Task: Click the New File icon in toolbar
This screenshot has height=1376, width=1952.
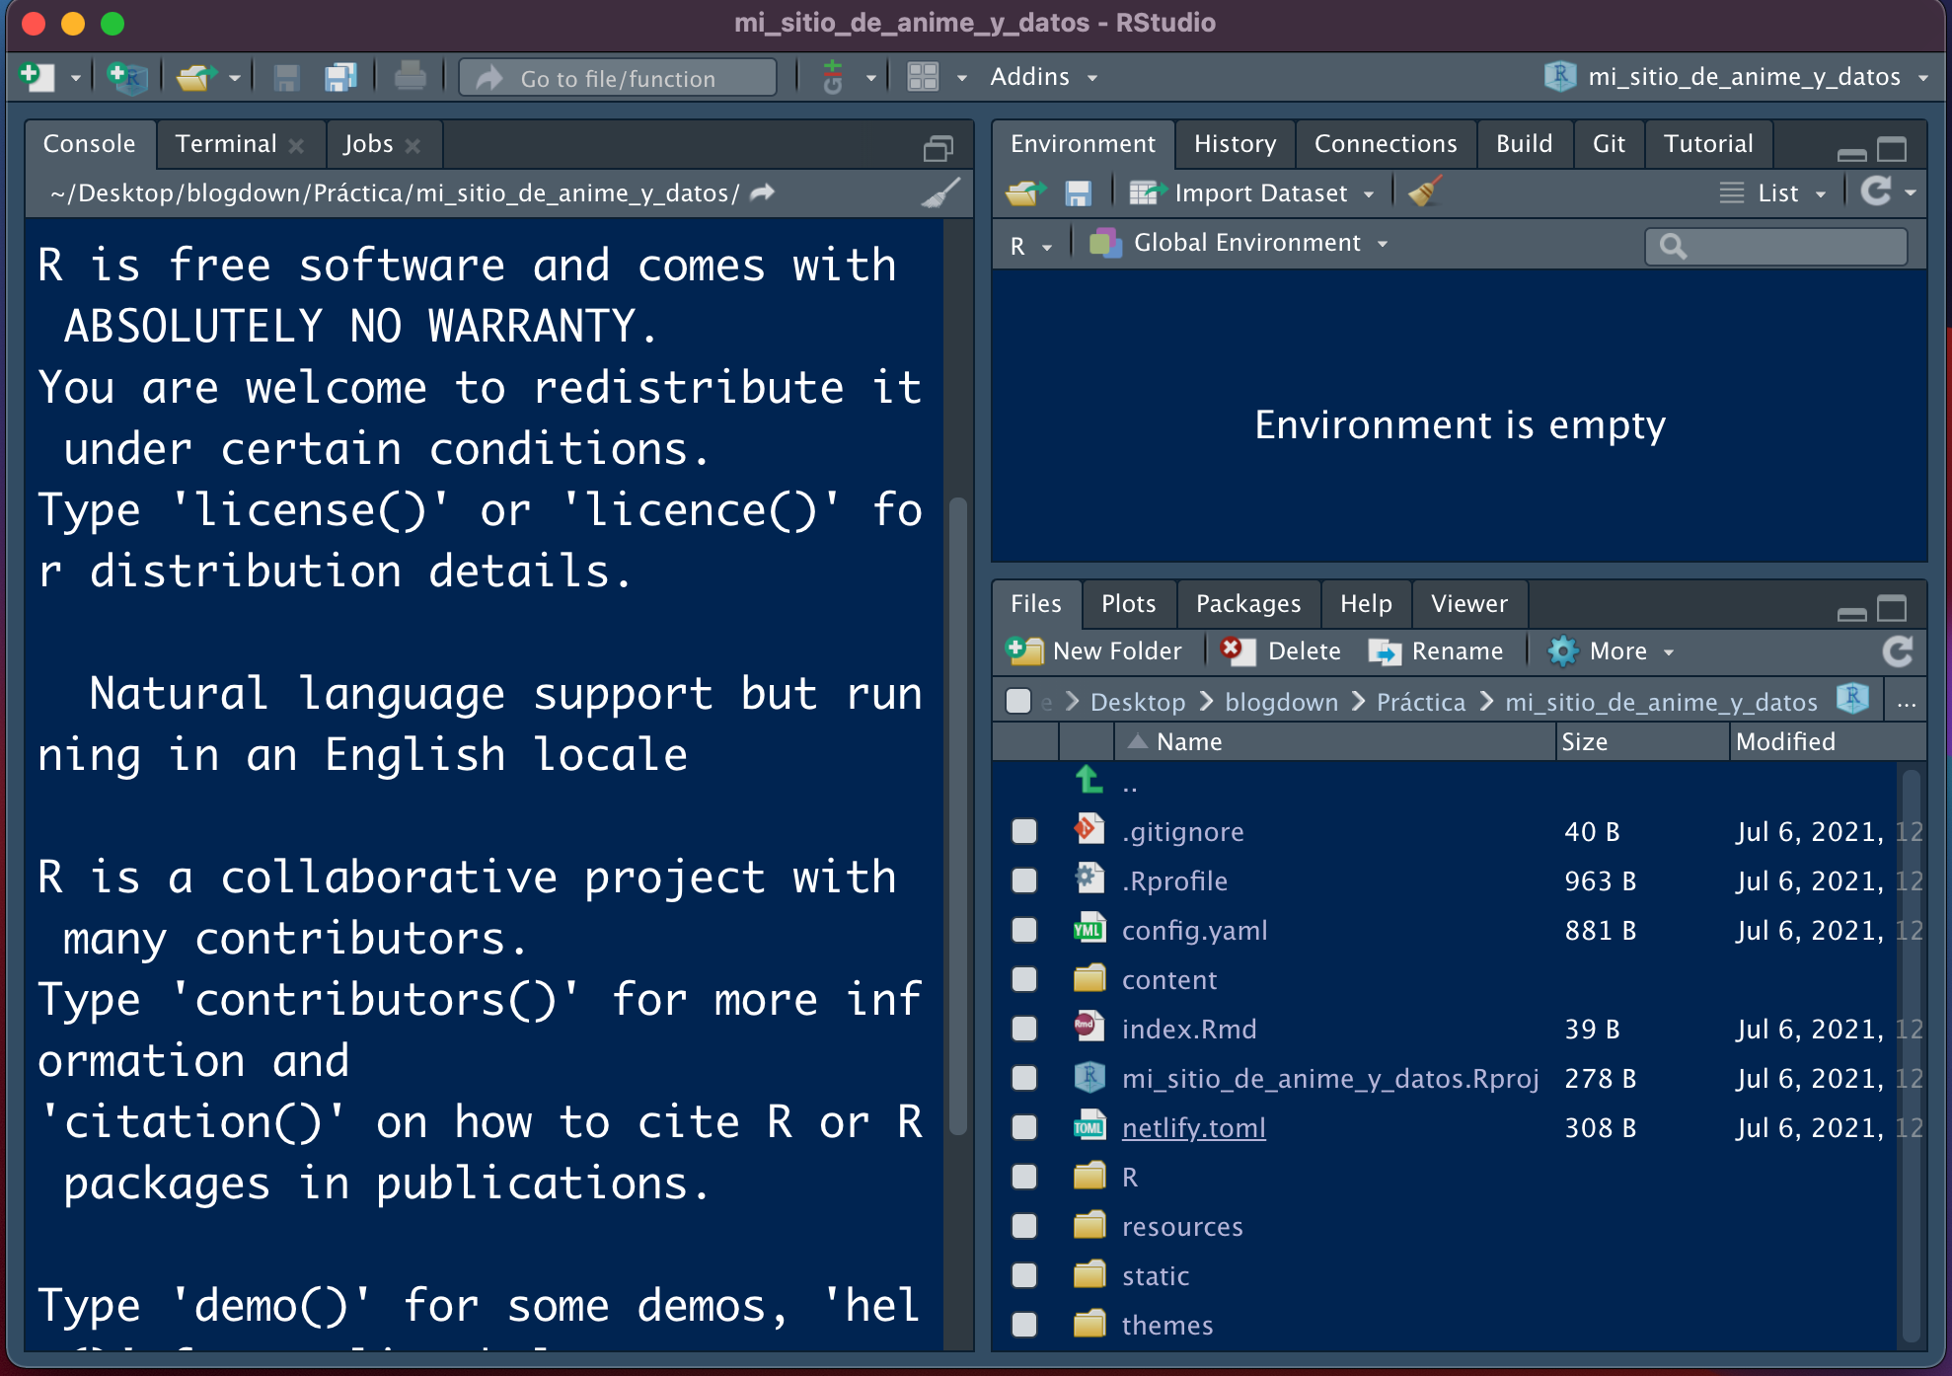Action: 38,77
